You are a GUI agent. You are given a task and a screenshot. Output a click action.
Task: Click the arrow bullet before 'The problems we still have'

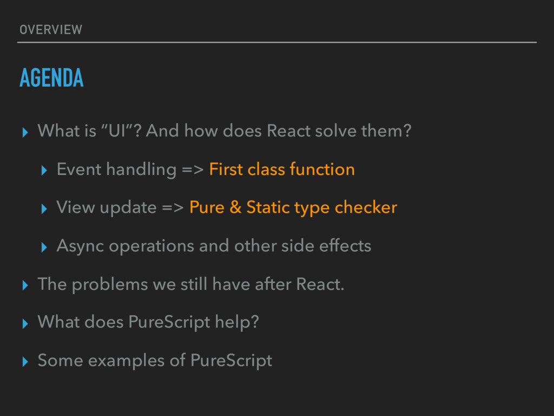(25, 285)
